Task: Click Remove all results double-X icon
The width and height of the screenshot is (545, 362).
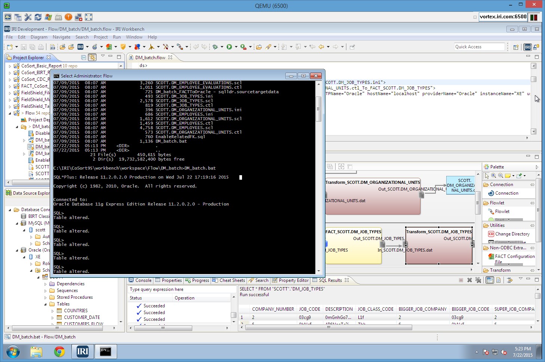Action: coord(478,280)
